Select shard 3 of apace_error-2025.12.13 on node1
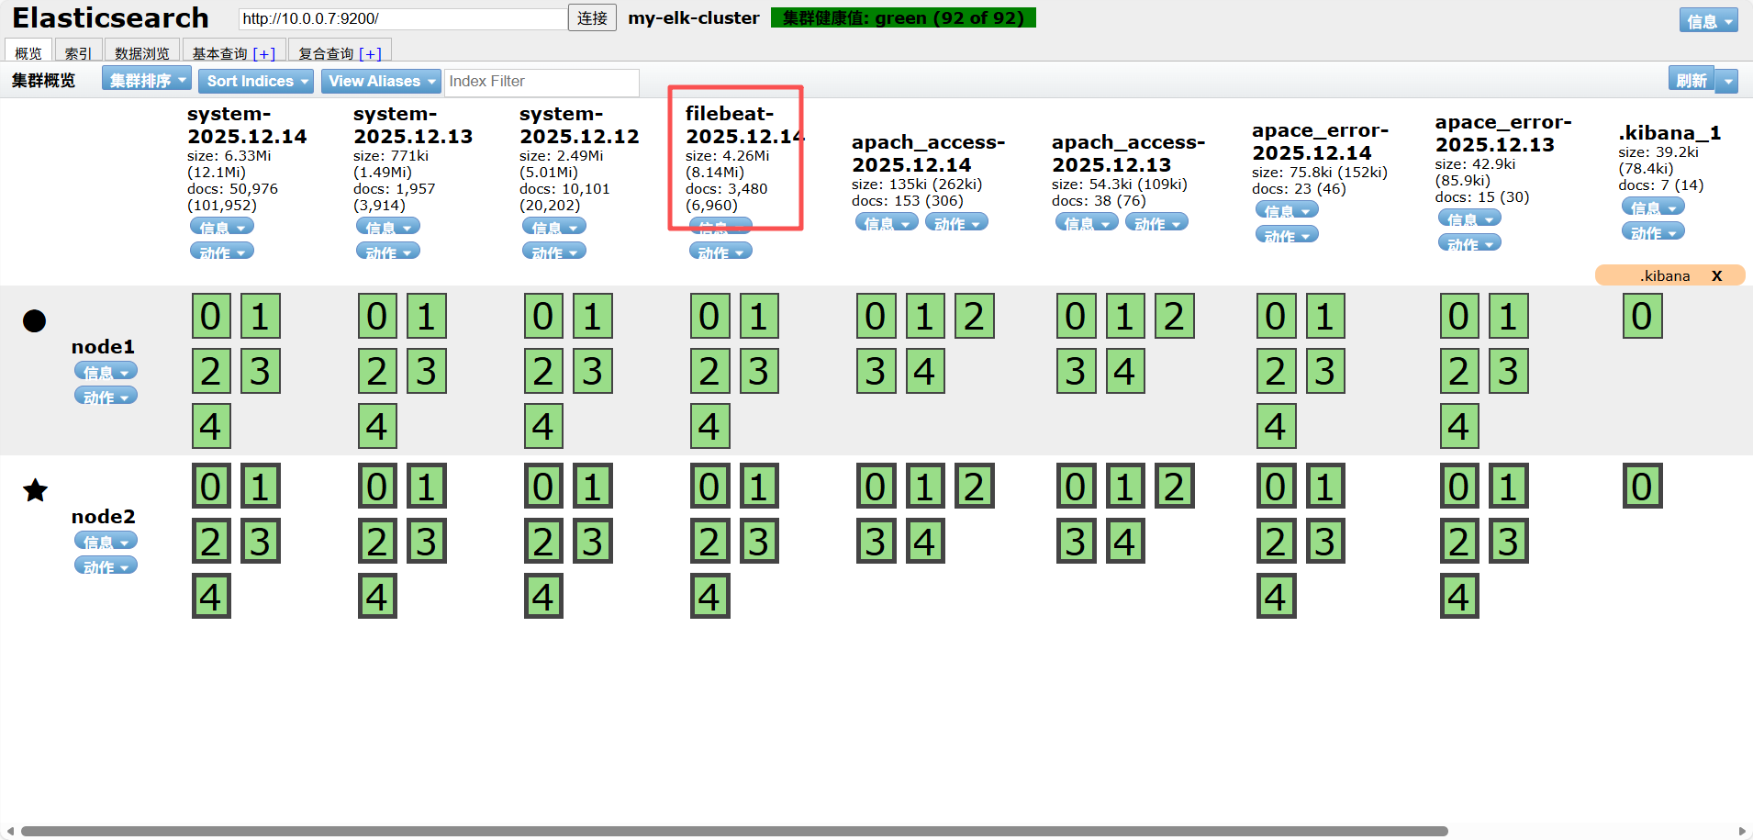 point(1509,371)
